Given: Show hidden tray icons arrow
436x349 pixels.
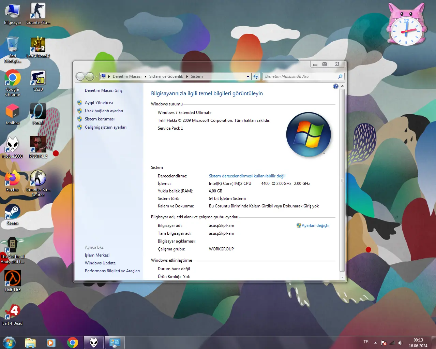Looking at the screenshot, I should (x=375, y=343).
